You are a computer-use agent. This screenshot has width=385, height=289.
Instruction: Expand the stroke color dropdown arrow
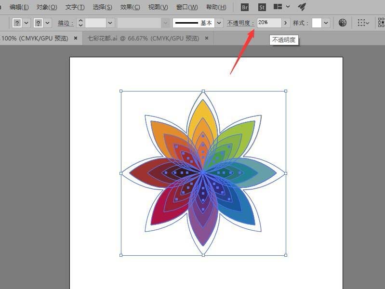[47, 23]
